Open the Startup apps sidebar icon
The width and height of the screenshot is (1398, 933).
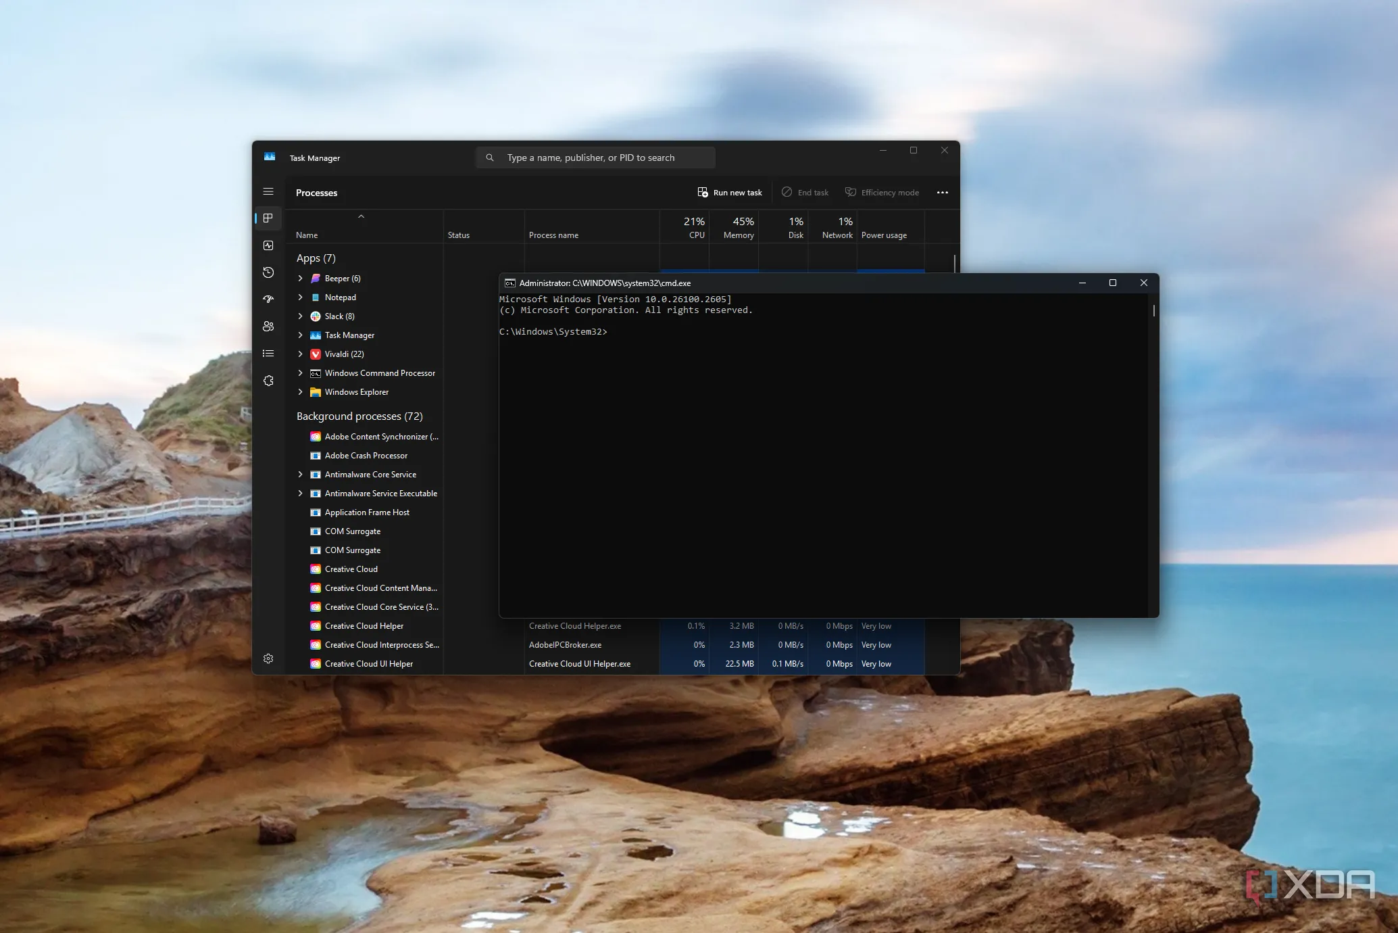click(268, 299)
